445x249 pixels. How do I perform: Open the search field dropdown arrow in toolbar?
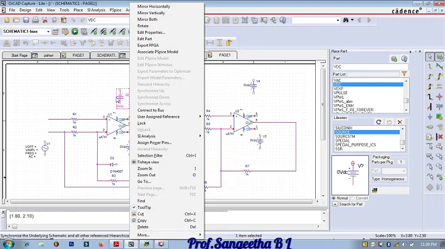tap(337, 20)
